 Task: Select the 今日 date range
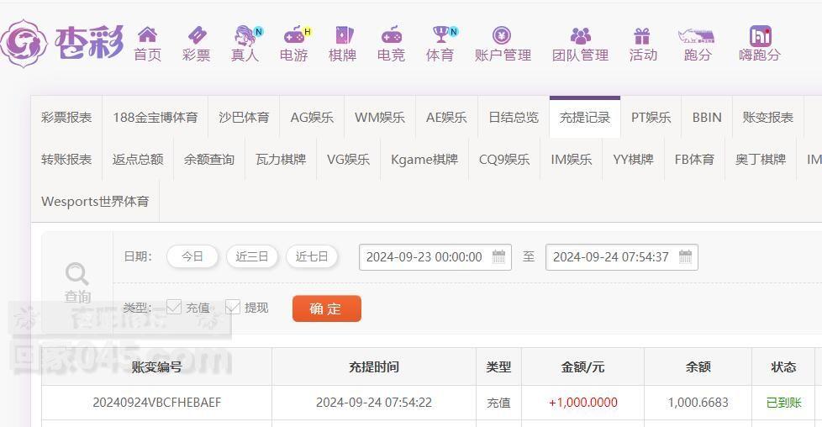click(192, 256)
